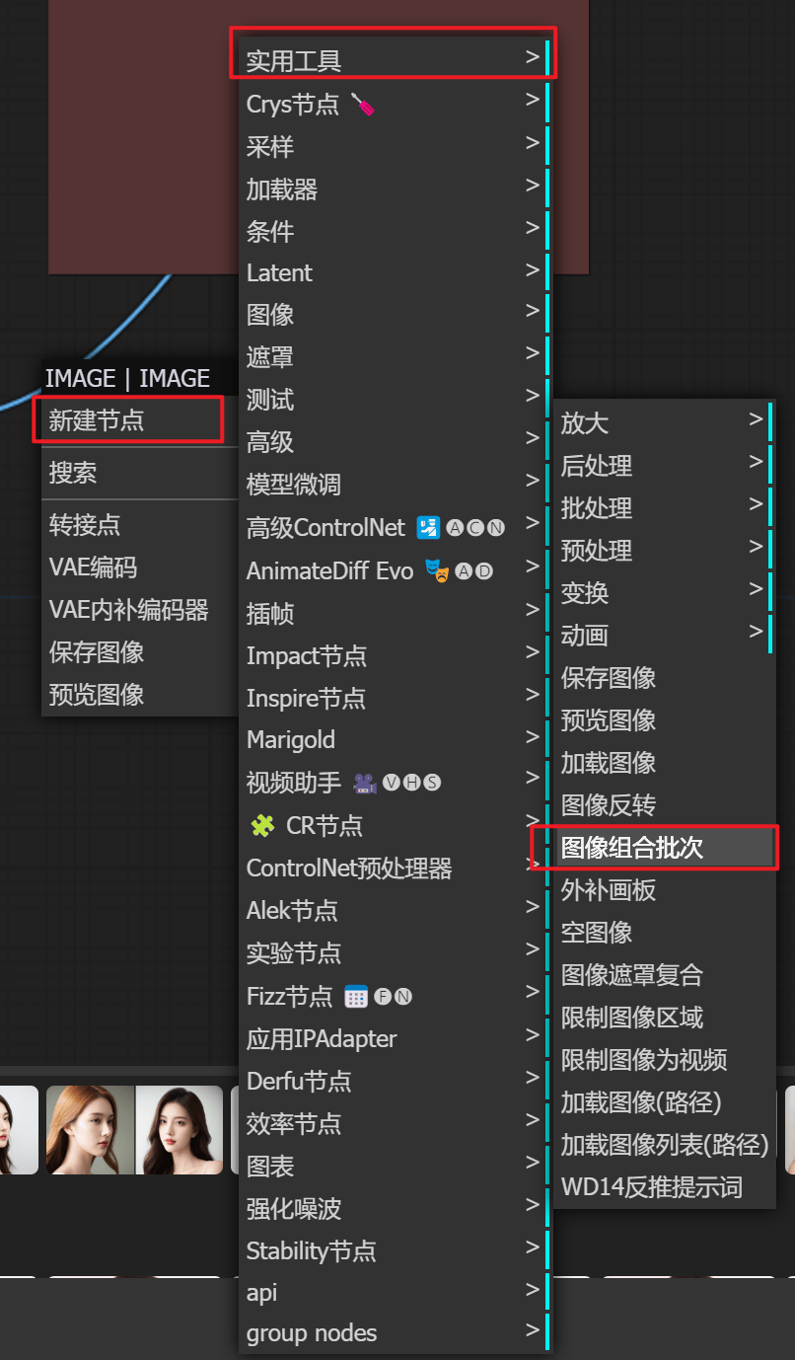Viewport: 795px width, 1360px height.
Task: Open the group nodes submenu
Action: click(395, 1332)
